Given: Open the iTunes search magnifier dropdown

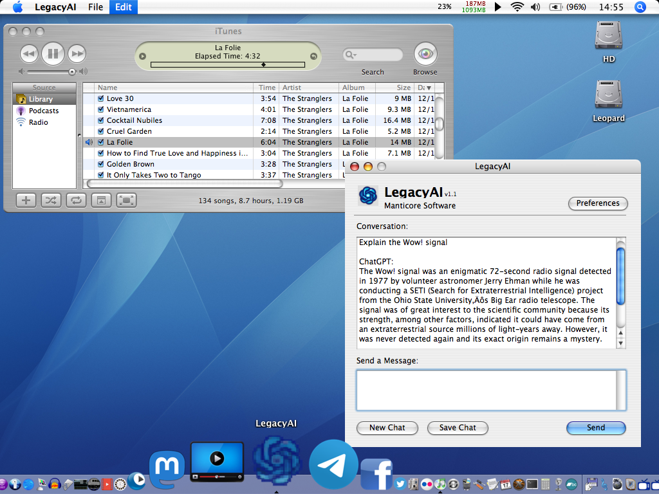Looking at the screenshot, I should (350, 55).
